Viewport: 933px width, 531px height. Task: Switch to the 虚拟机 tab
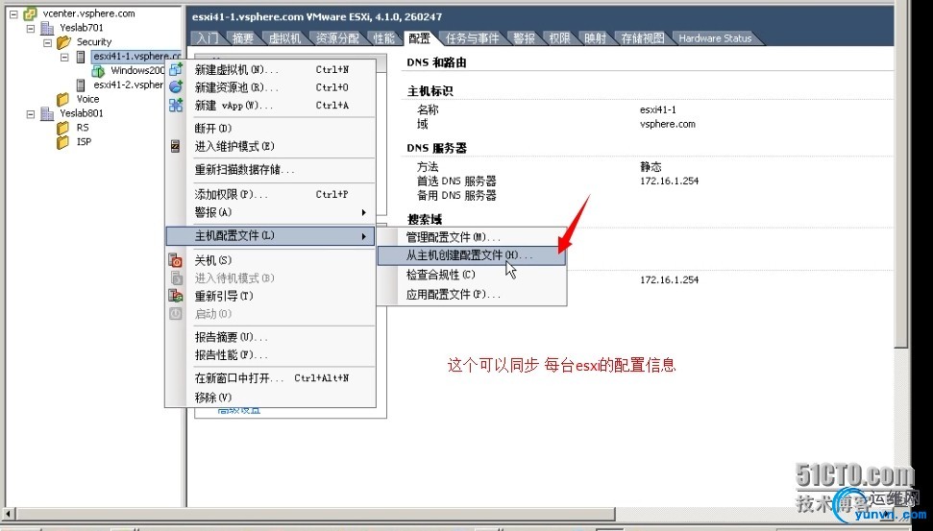[x=285, y=38]
